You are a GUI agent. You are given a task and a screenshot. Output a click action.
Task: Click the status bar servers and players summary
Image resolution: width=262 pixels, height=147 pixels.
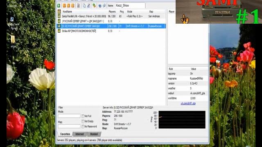(x=90, y=140)
